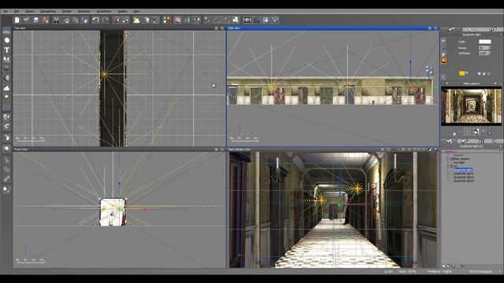504x283 pixels.
Task: Open the first tab of object properties panel
Action: click(451, 29)
